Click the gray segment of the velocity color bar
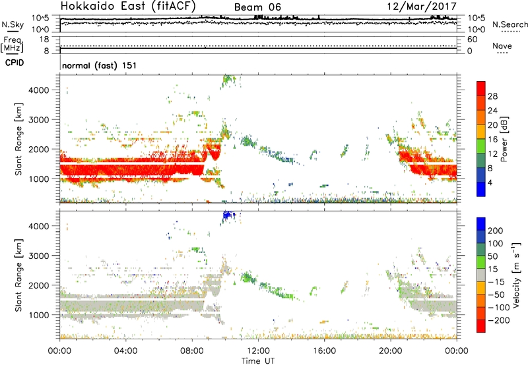The image size is (528, 365). pyautogui.click(x=481, y=275)
